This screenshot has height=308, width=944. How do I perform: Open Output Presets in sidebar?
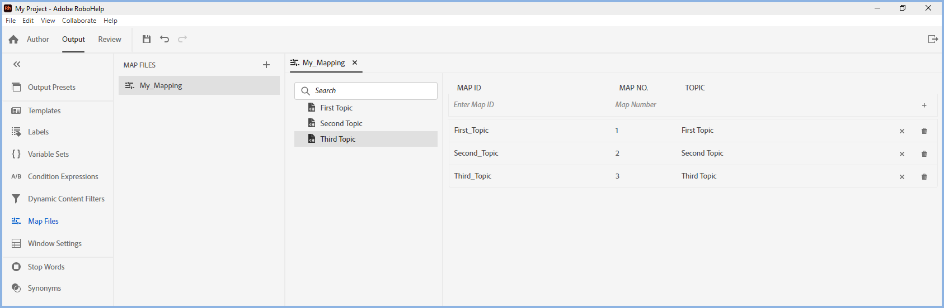pos(51,88)
